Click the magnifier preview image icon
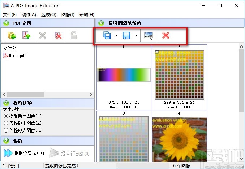245x169 pixels. 148,36
